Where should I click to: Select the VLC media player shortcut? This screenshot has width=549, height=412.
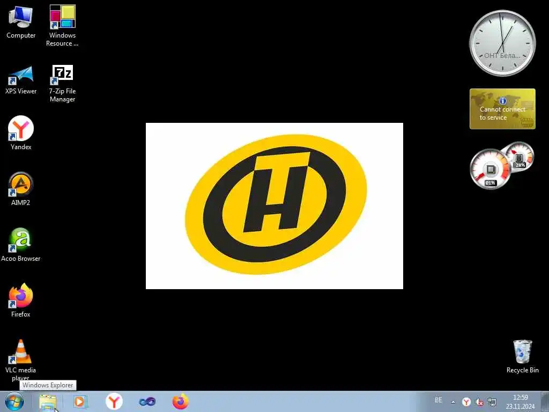[x=21, y=360]
